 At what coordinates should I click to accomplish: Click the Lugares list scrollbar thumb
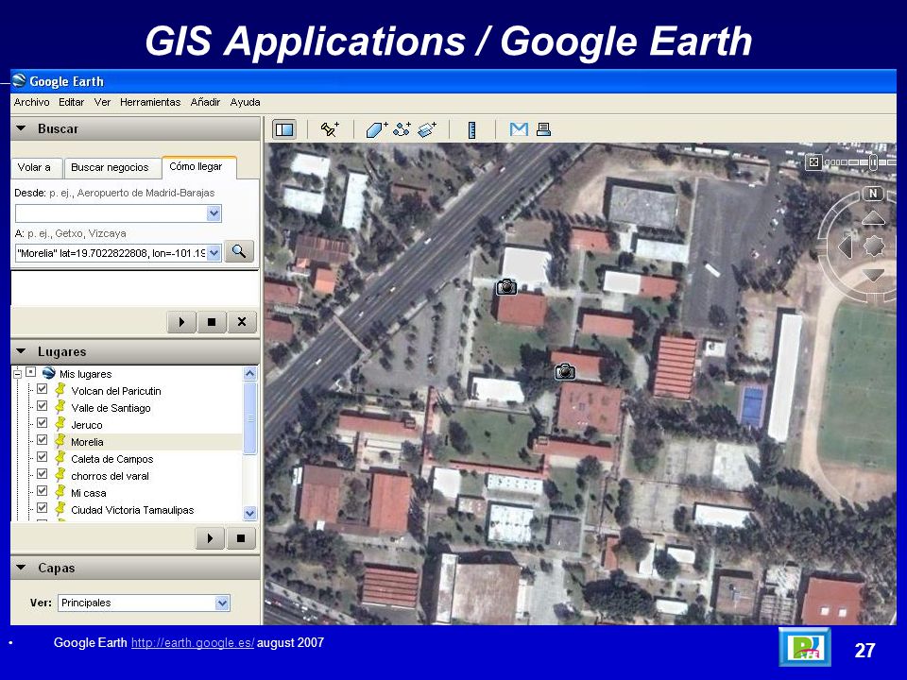(249, 417)
